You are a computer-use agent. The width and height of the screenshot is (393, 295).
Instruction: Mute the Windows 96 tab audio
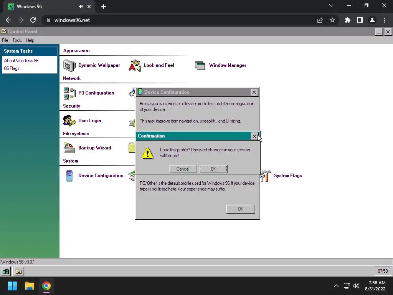pyautogui.click(x=81, y=7)
